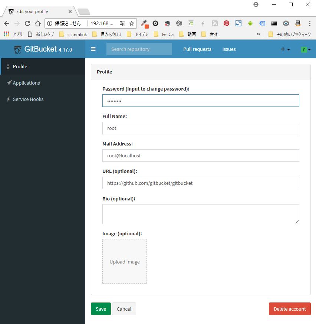Open the 新しいタブ bookmark
The image size is (316, 324).
41,34
